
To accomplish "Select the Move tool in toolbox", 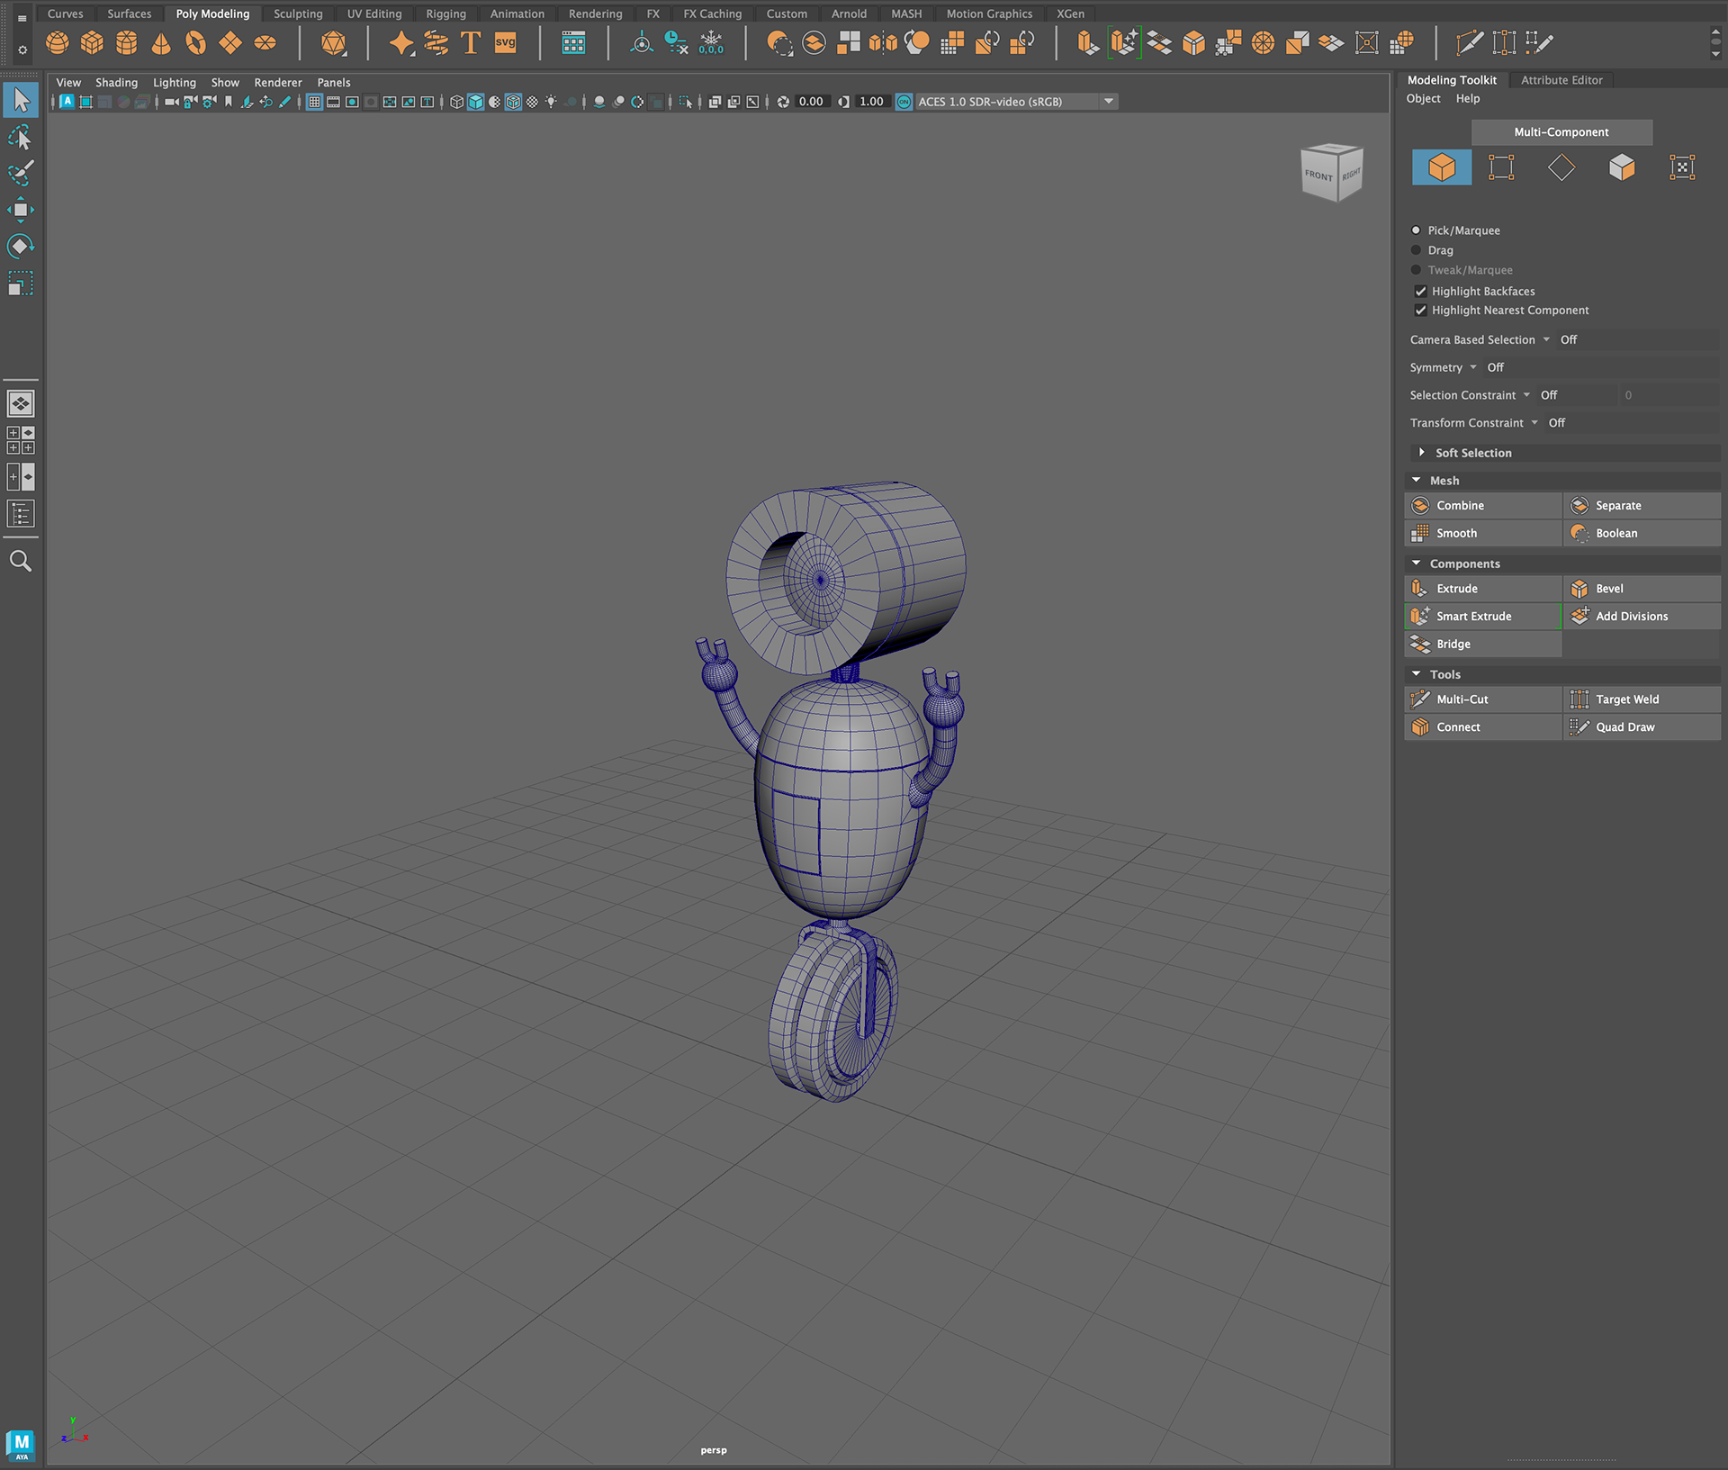I will point(20,210).
